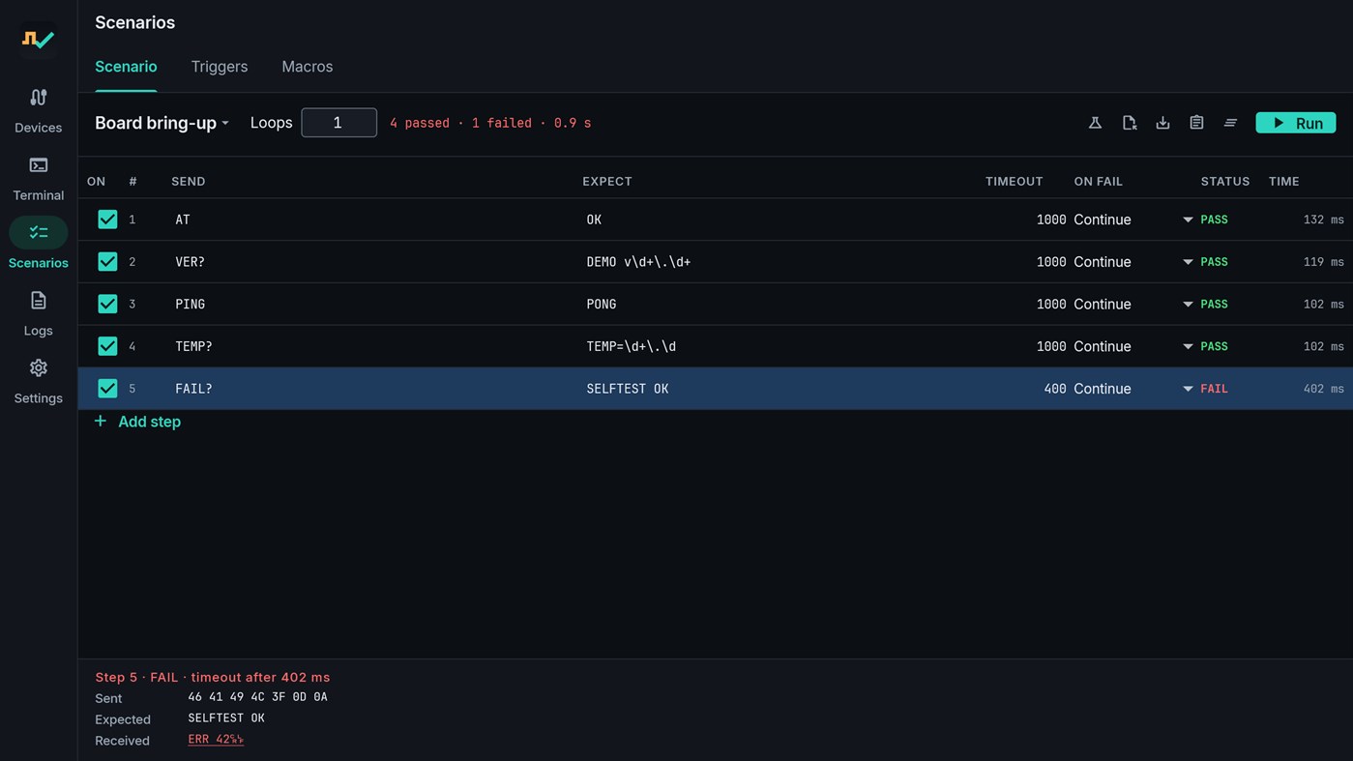Click the timeout value 400
This screenshot has width=1353, height=761.
coord(1054,389)
